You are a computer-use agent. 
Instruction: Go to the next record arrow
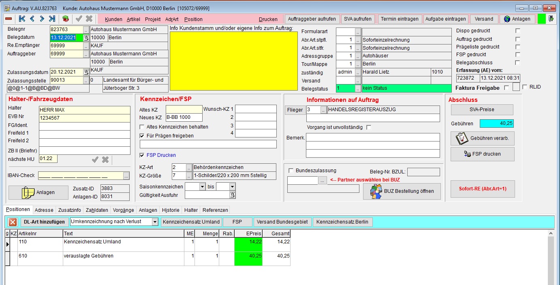coord(42,19)
